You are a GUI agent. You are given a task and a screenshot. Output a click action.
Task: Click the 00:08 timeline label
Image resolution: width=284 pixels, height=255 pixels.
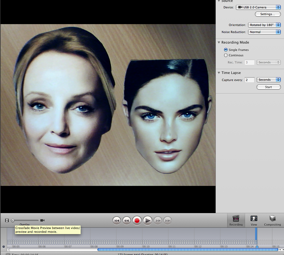click(94, 247)
